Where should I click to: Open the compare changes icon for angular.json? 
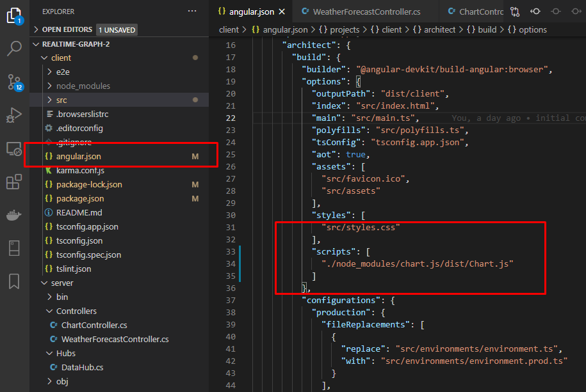pos(514,10)
